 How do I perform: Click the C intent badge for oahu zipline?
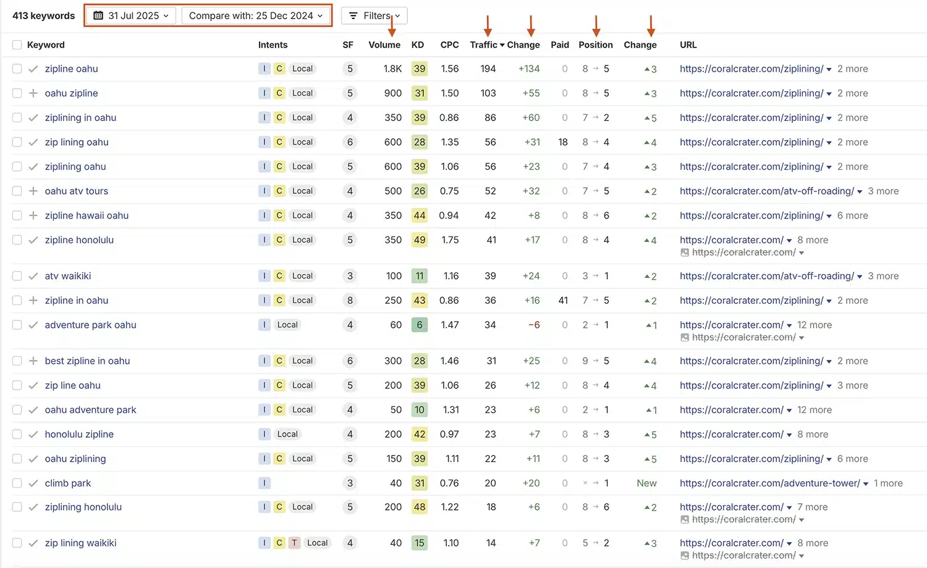(279, 93)
